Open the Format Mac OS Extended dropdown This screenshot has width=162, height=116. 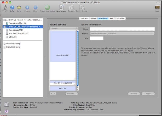122,33
